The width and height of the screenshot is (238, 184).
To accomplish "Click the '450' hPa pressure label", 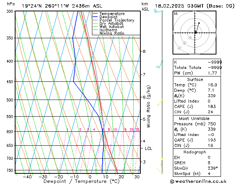I will 11,82.
